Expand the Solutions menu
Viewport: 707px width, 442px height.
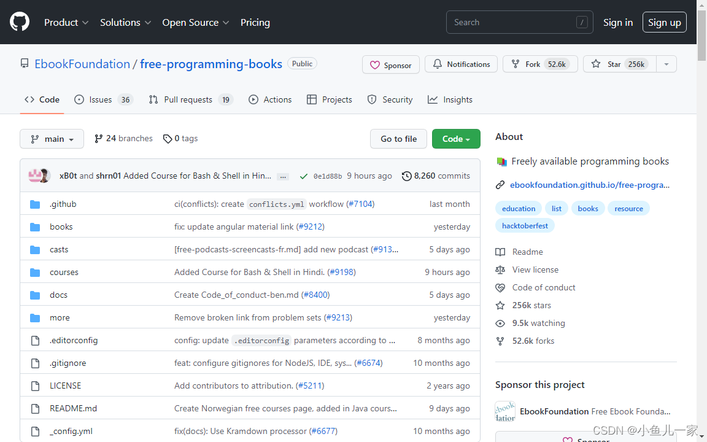coord(125,23)
